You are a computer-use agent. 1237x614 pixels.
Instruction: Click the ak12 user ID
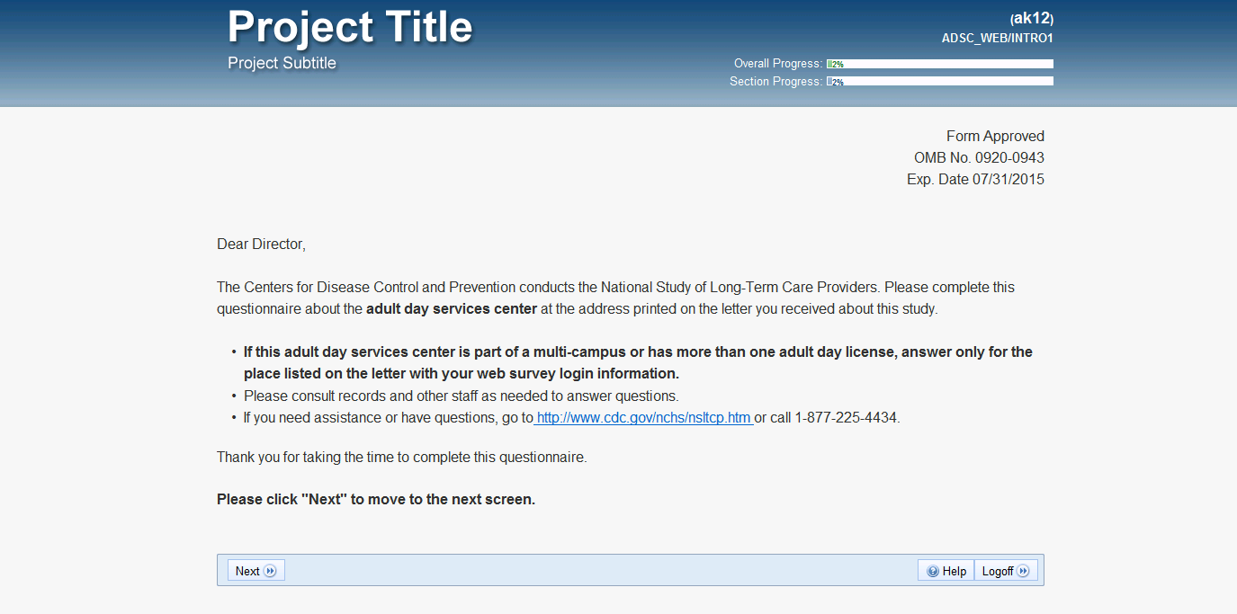[x=1031, y=18]
